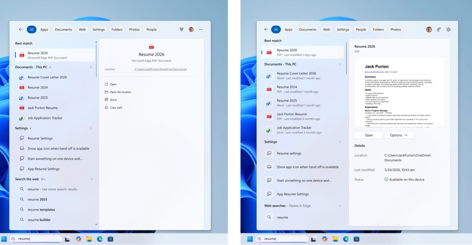Follow the C:\Users\JackPurton\OneDrive\Documents location link

point(161,69)
